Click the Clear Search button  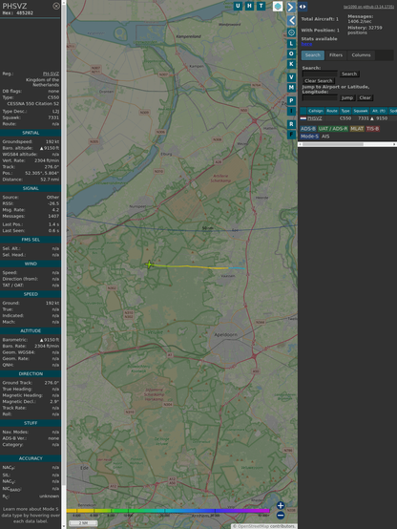(x=319, y=80)
